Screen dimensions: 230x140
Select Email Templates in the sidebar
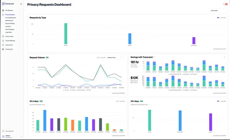pyautogui.click(x=10, y=29)
